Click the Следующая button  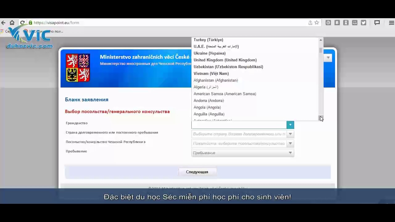[197, 172]
